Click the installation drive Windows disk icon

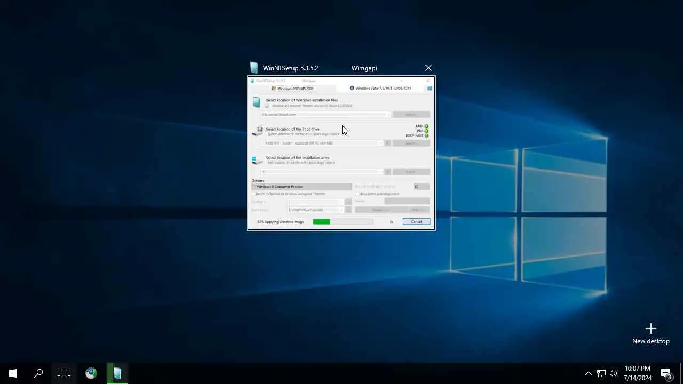257,160
